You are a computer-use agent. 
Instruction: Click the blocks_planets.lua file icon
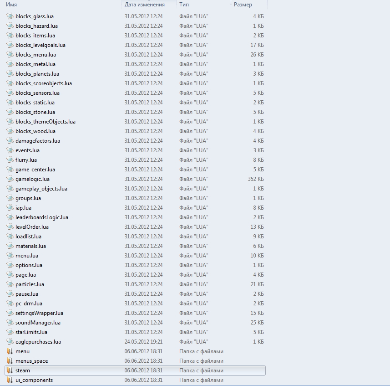click(10, 74)
